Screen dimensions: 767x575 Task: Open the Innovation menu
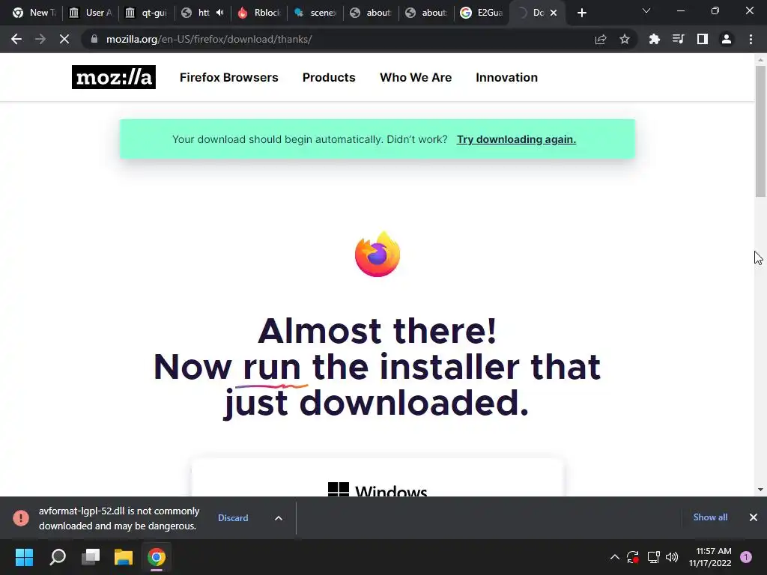click(x=507, y=77)
